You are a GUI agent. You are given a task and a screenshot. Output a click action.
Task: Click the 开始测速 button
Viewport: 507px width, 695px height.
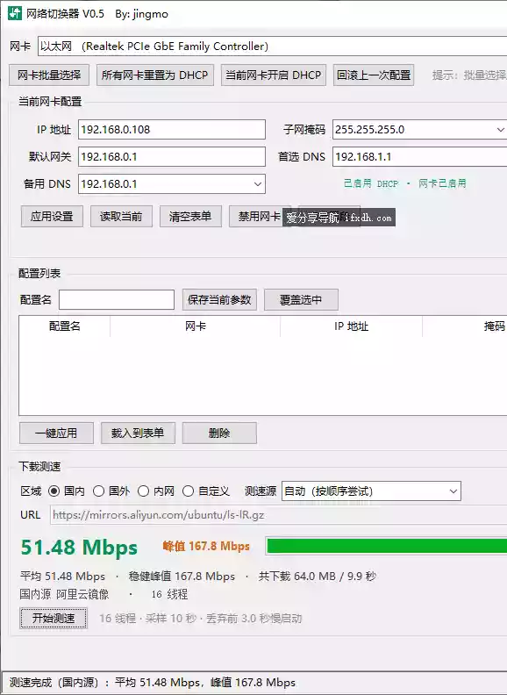point(54,618)
